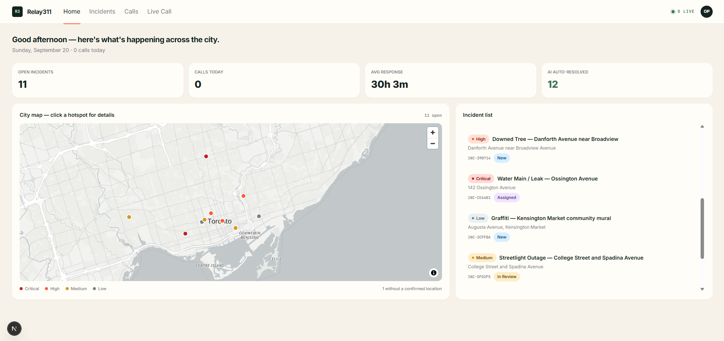
Task: Click the High legend label
Action: point(55,289)
